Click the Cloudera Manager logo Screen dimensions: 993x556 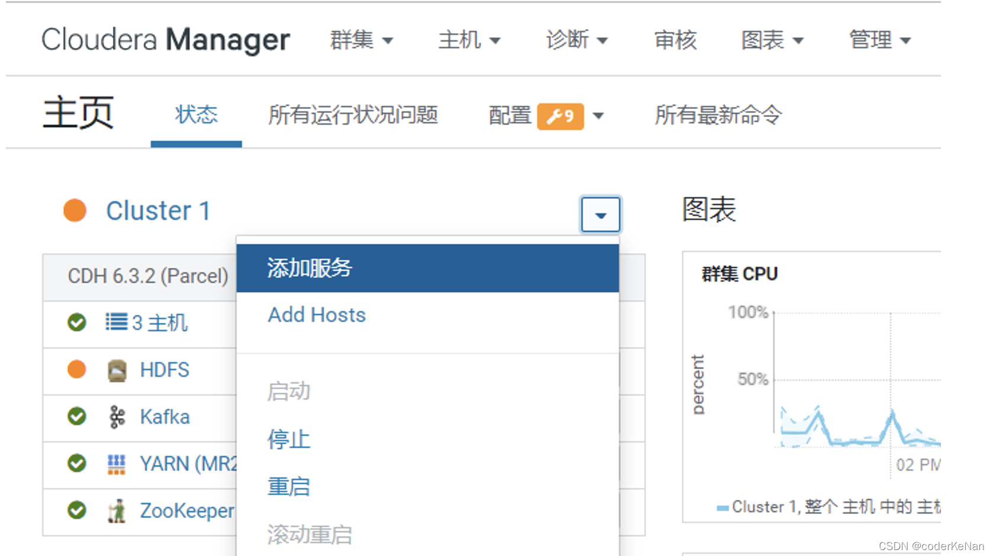click(166, 40)
